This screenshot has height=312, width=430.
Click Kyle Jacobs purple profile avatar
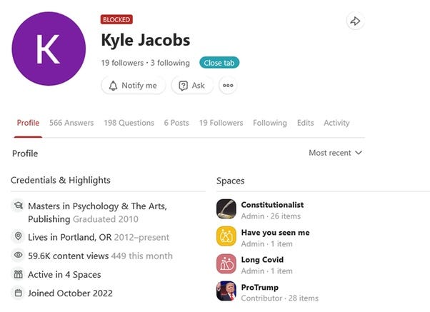tap(49, 49)
